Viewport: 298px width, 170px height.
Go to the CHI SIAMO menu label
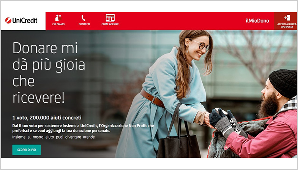coord(58,24)
